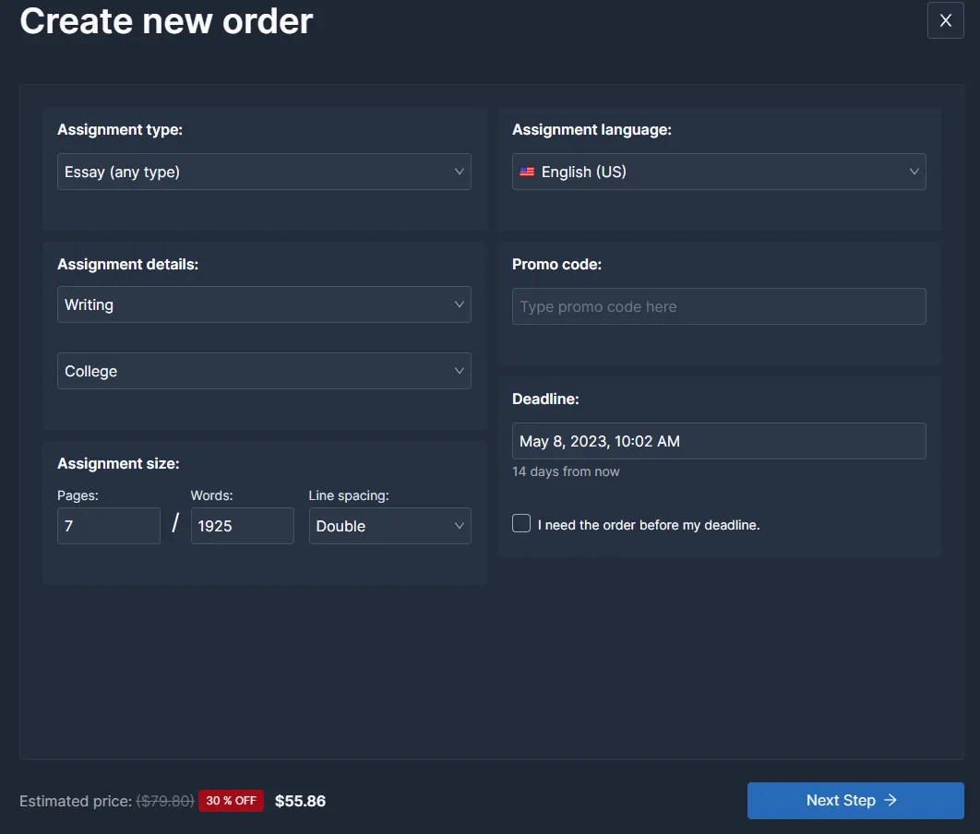
Task: Open the College academic level dropdown
Action: point(264,371)
